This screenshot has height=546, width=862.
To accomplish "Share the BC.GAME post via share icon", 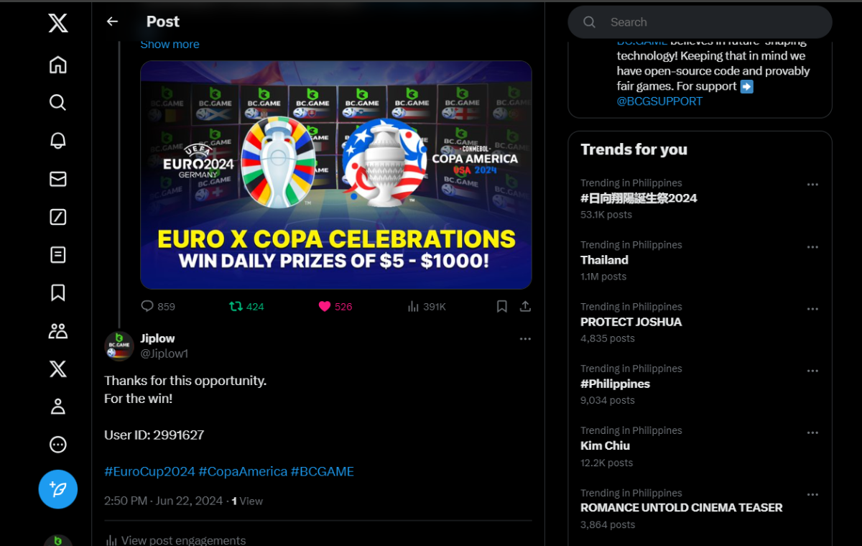I will coord(525,307).
